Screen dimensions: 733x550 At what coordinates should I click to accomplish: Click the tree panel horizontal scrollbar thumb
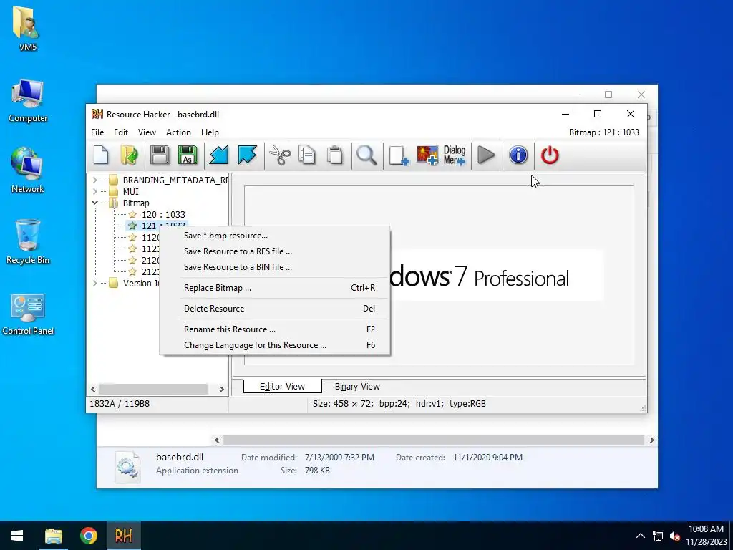(154, 389)
